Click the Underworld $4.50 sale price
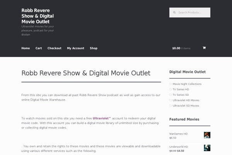This screenshot has height=155, width=232. [181, 151]
